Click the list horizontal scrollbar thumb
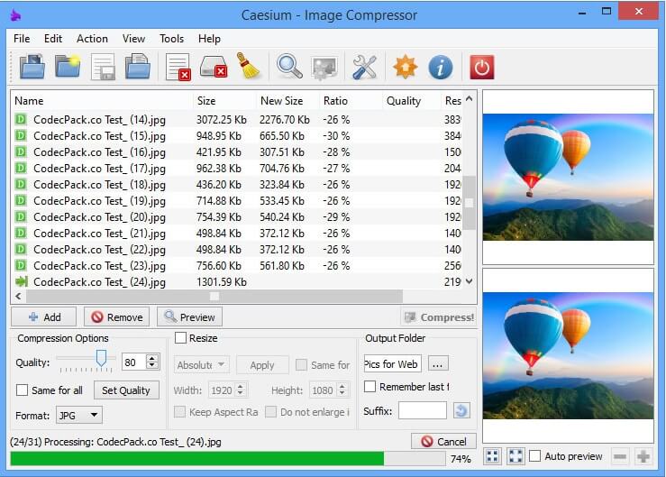The height and width of the screenshot is (477, 666). (x=214, y=296)
